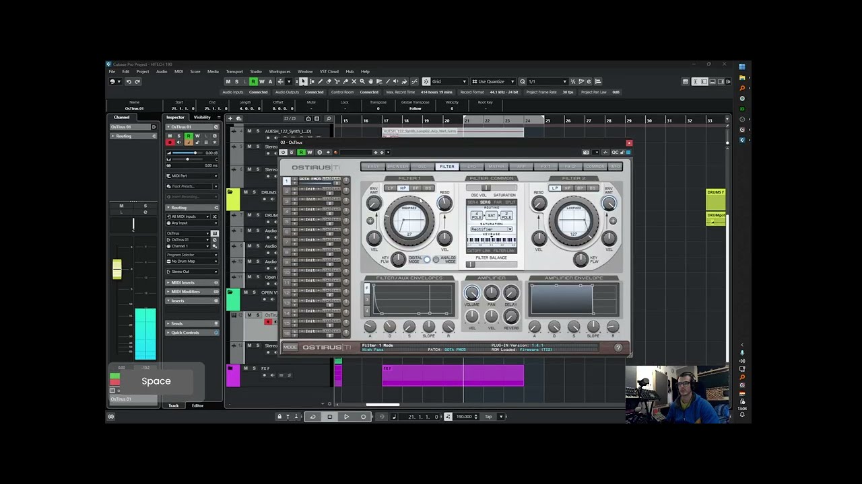Toggle plugin Read R button in header

pyautogui.click(x=301, y=153)
